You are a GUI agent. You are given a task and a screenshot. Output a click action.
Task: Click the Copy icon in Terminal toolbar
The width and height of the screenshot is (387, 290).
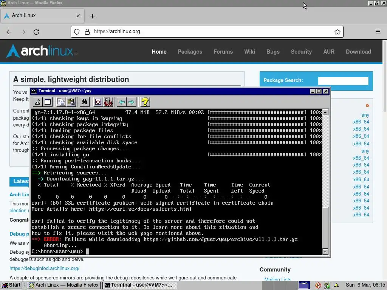(61, 102)
